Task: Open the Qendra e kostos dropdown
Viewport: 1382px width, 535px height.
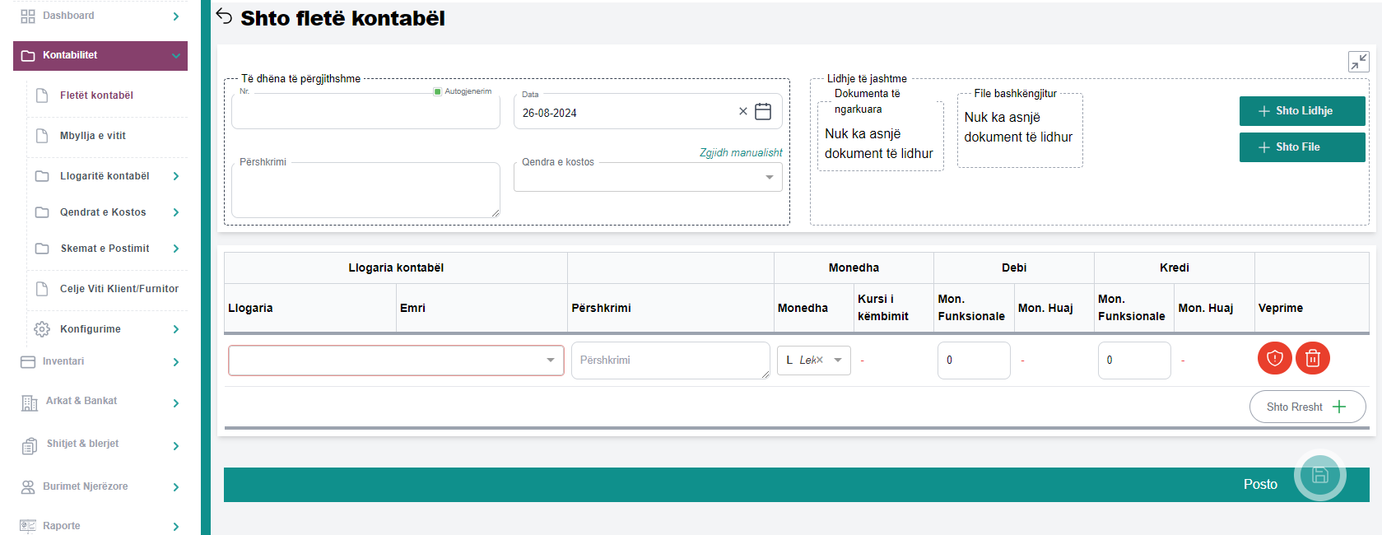Action: click(769, 178)
